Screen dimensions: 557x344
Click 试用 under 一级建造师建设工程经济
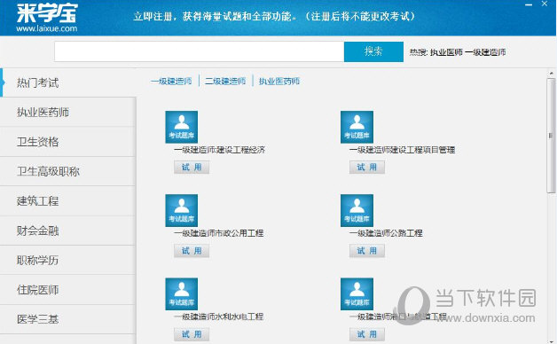pyautogui.click(x=192, y=168)
